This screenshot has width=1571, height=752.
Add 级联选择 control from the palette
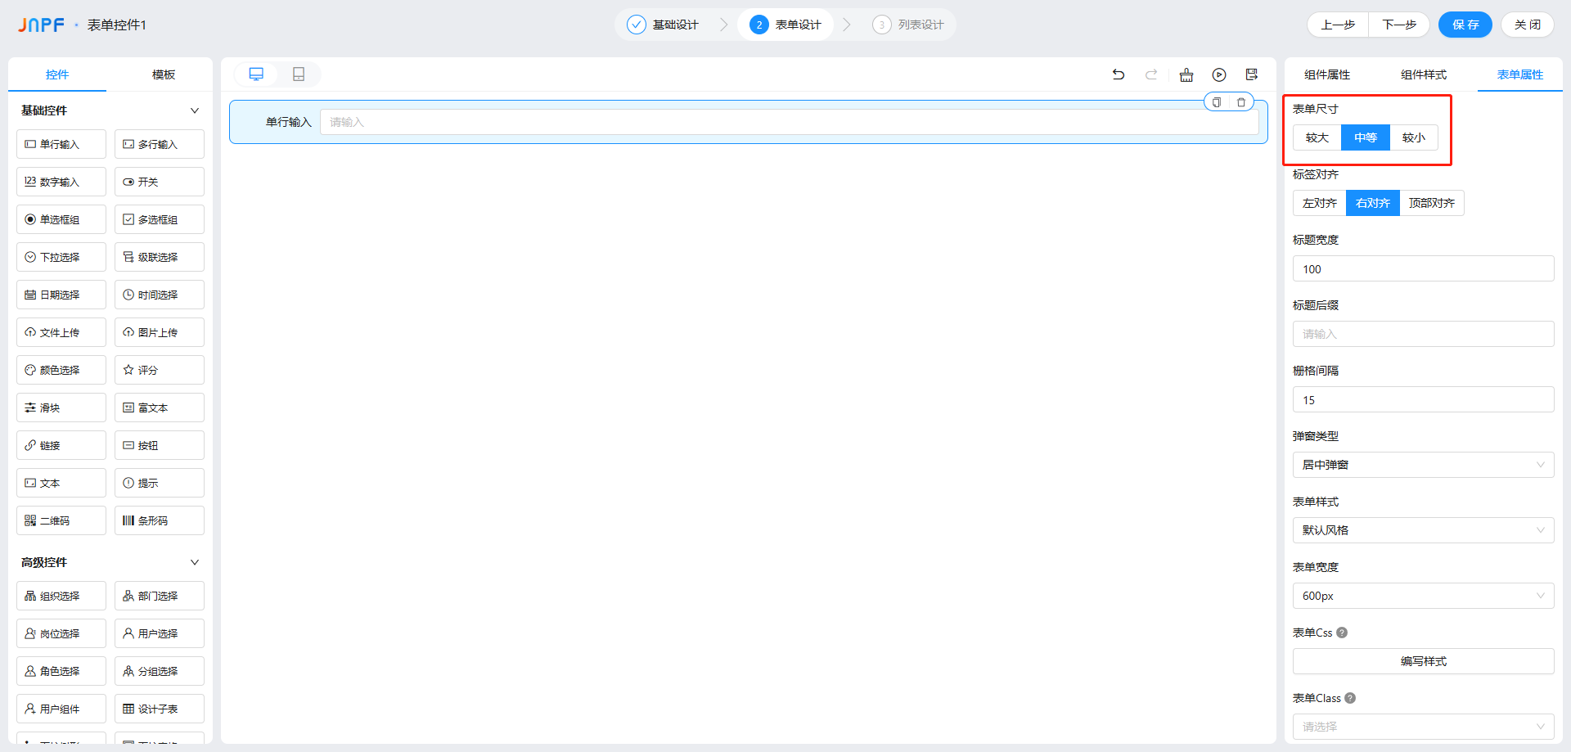160,257
